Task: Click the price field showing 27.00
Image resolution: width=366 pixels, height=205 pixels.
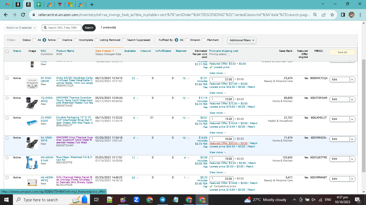Action: point(221,79)
